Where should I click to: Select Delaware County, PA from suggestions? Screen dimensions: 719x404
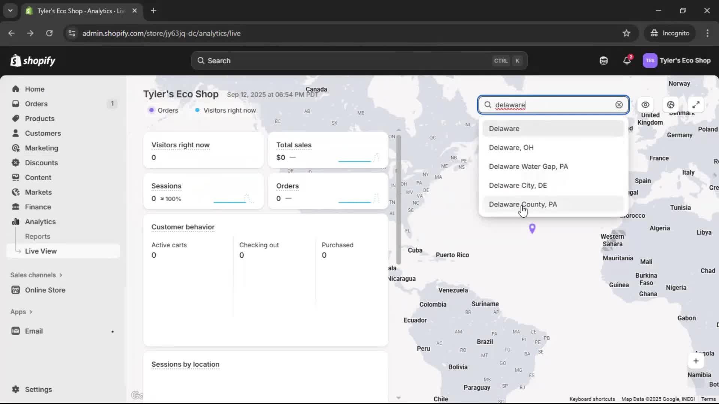pos(523,204)
